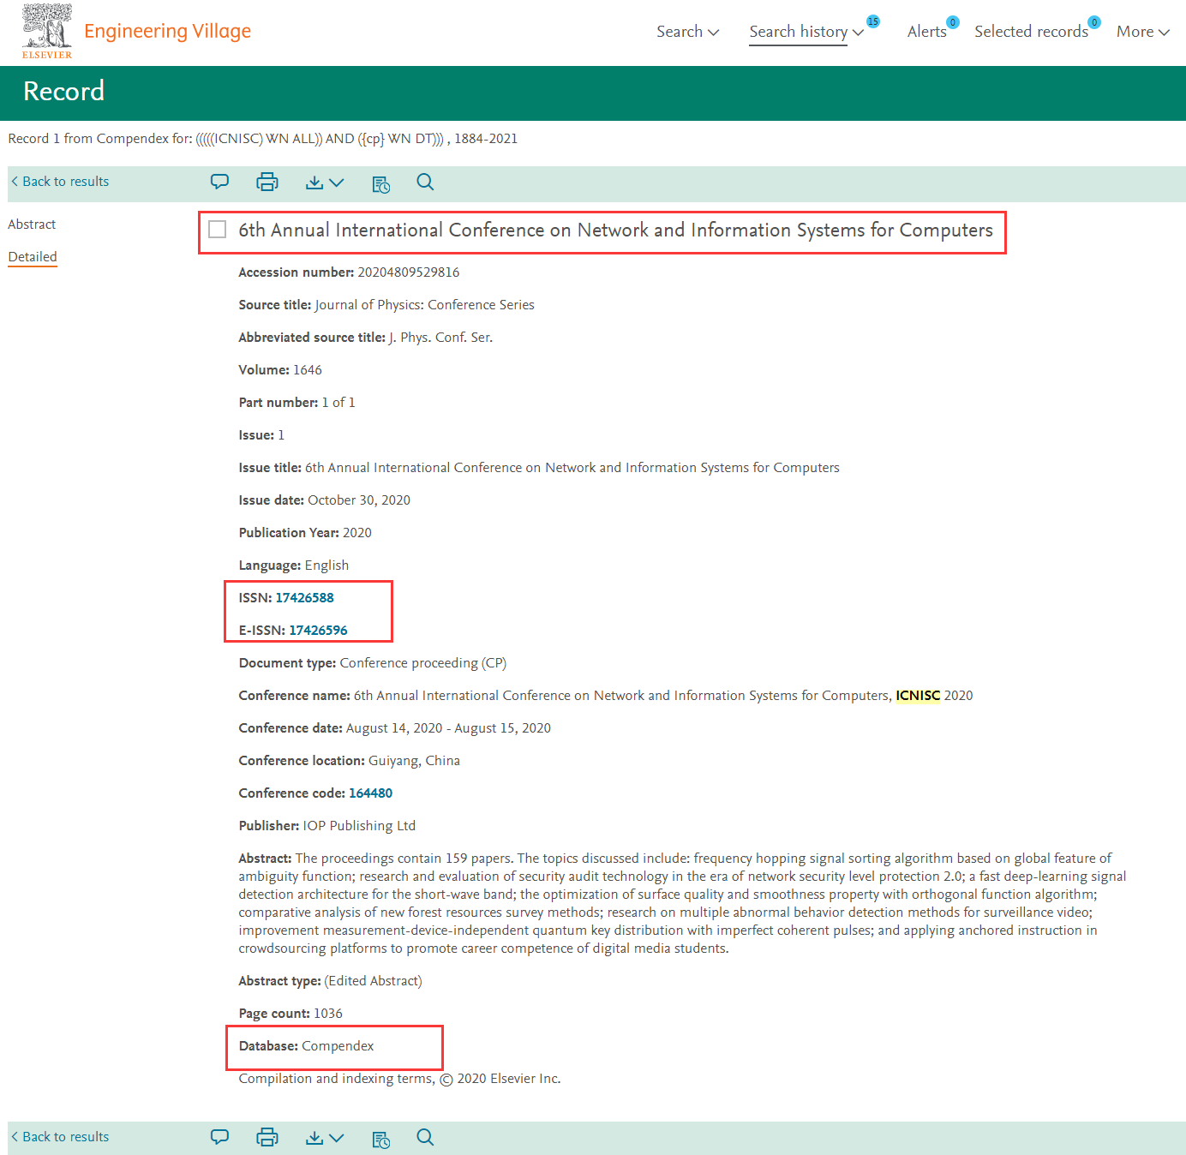Click top Back to results link

pos(60,182)
